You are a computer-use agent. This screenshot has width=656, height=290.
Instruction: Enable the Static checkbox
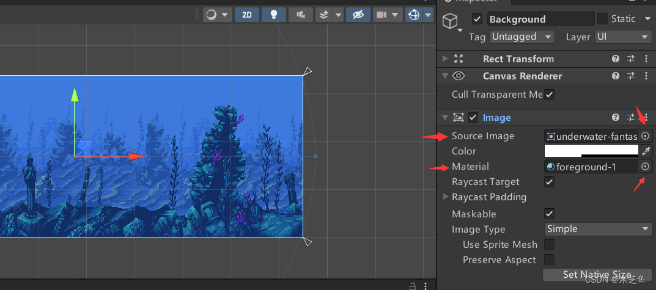602,19
